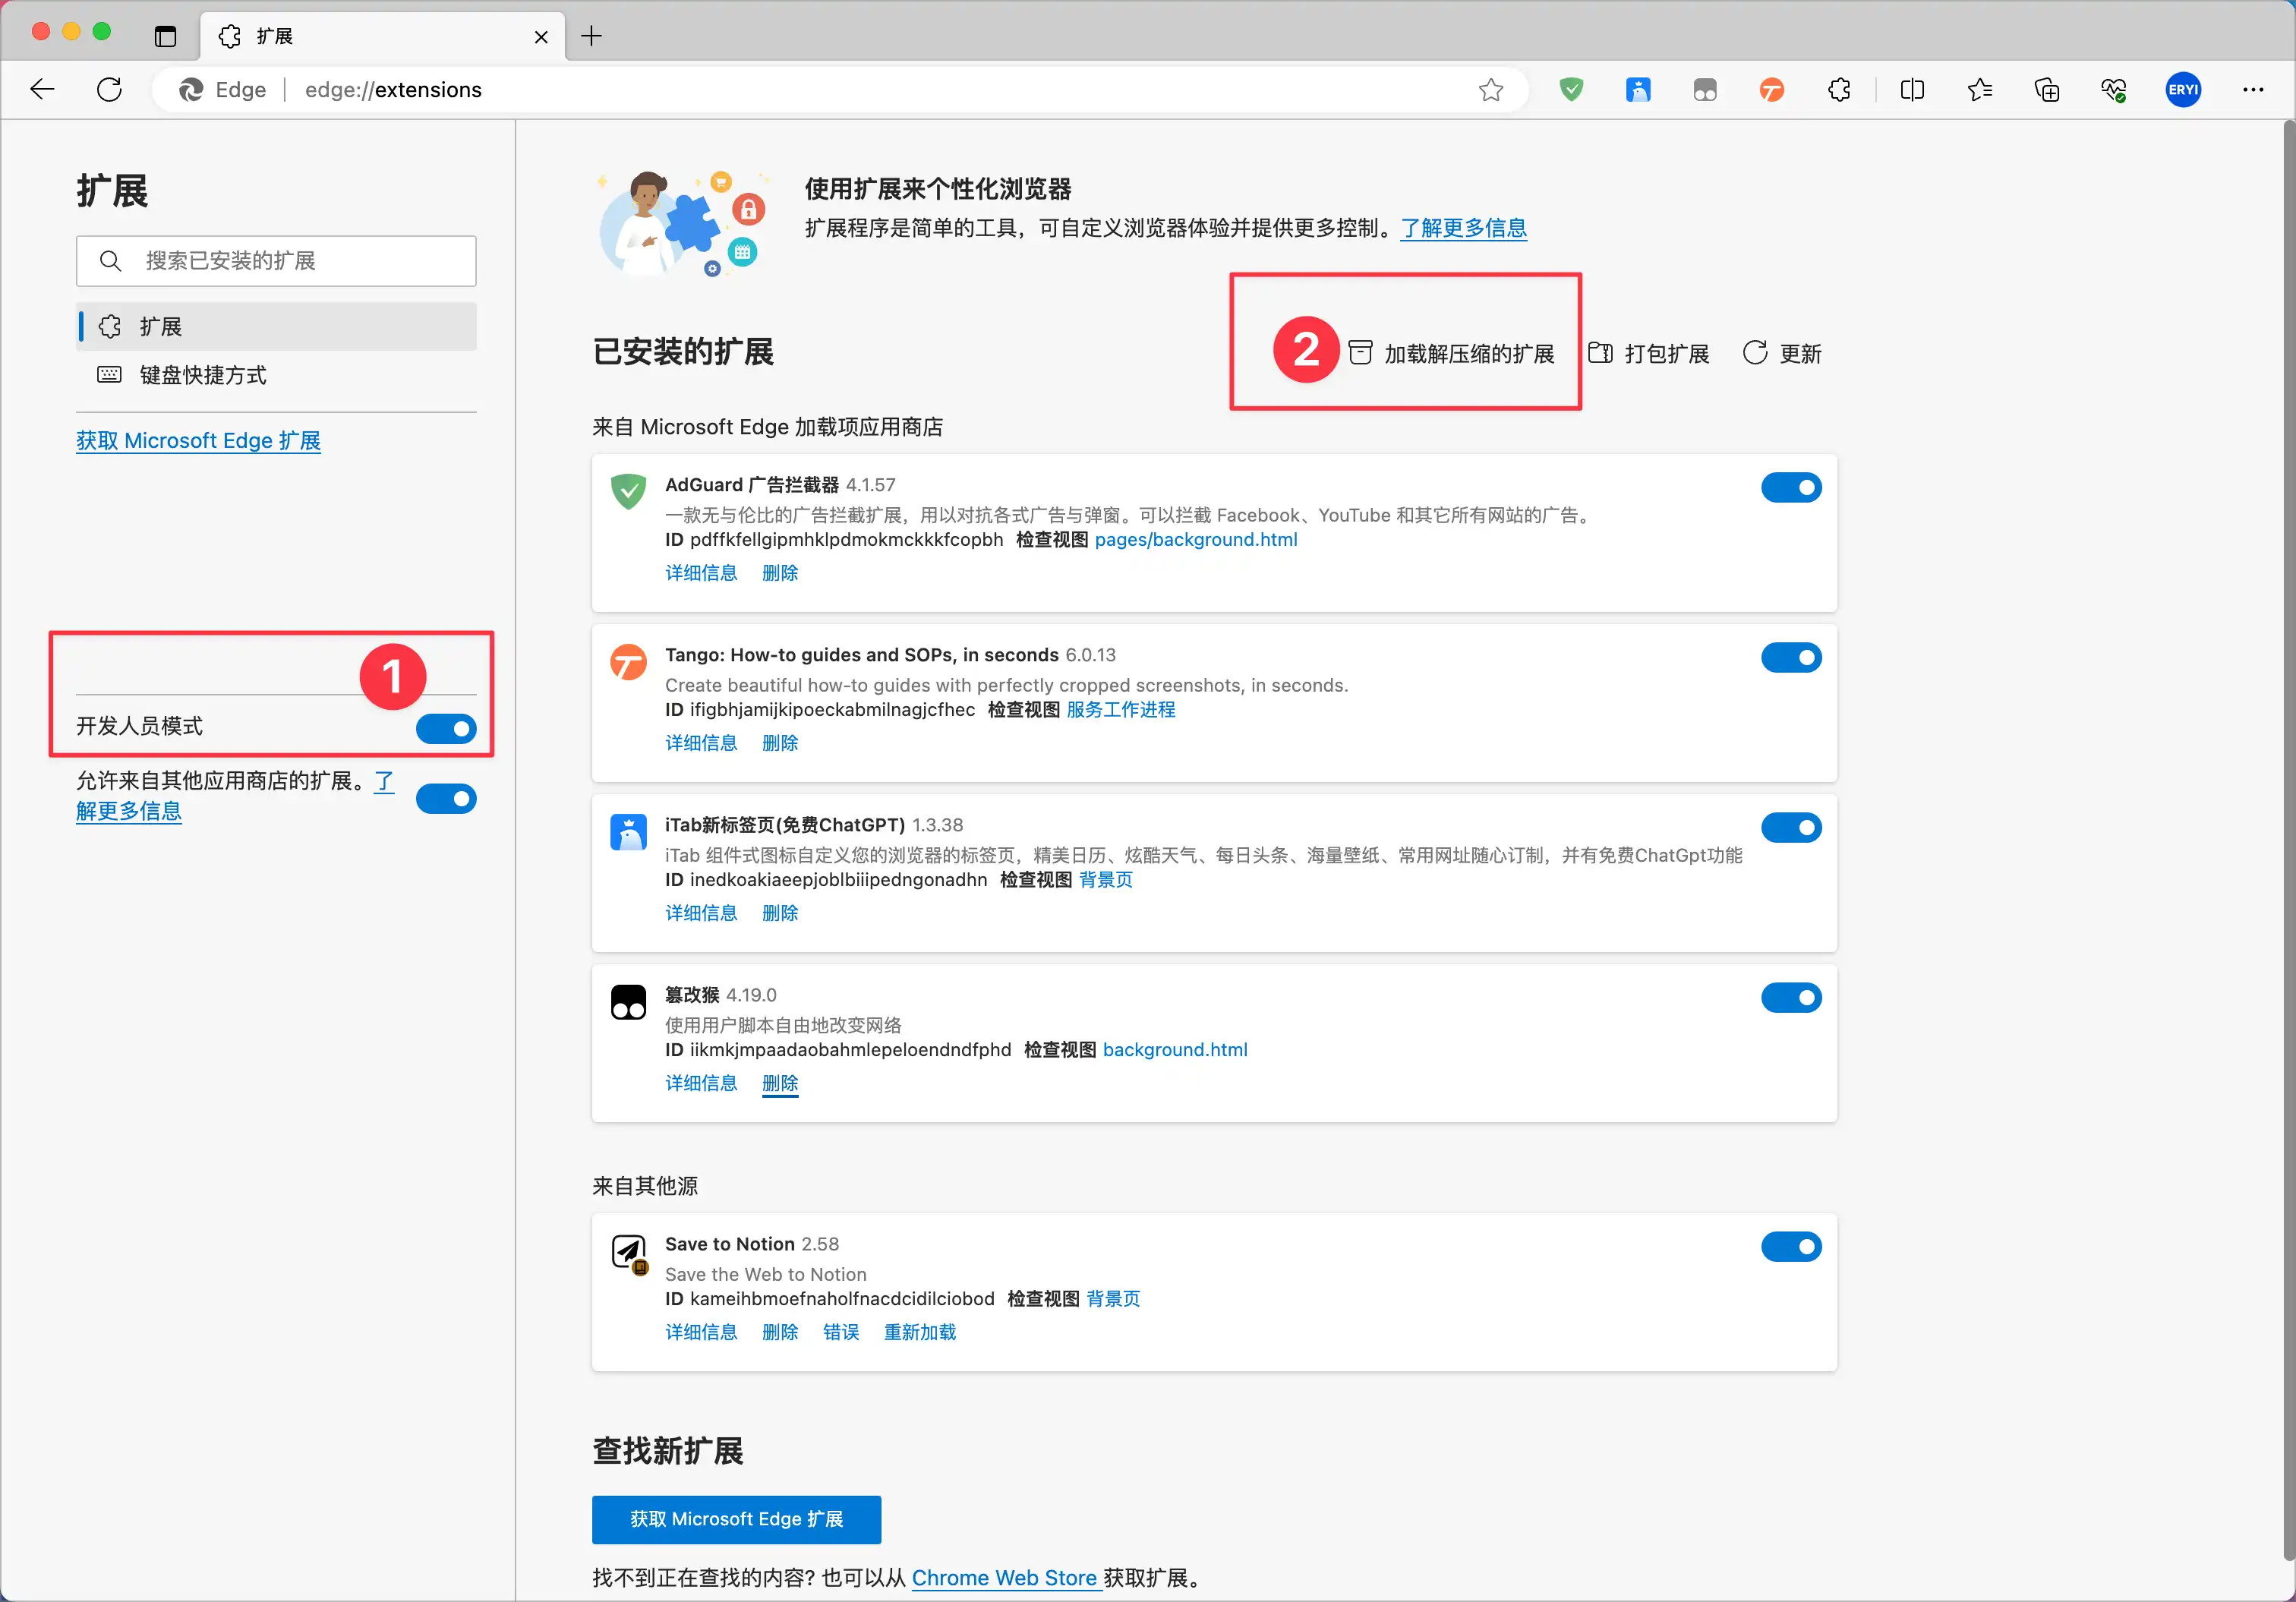Click the Tampermonkey toolbar icon

[1705, 90]
